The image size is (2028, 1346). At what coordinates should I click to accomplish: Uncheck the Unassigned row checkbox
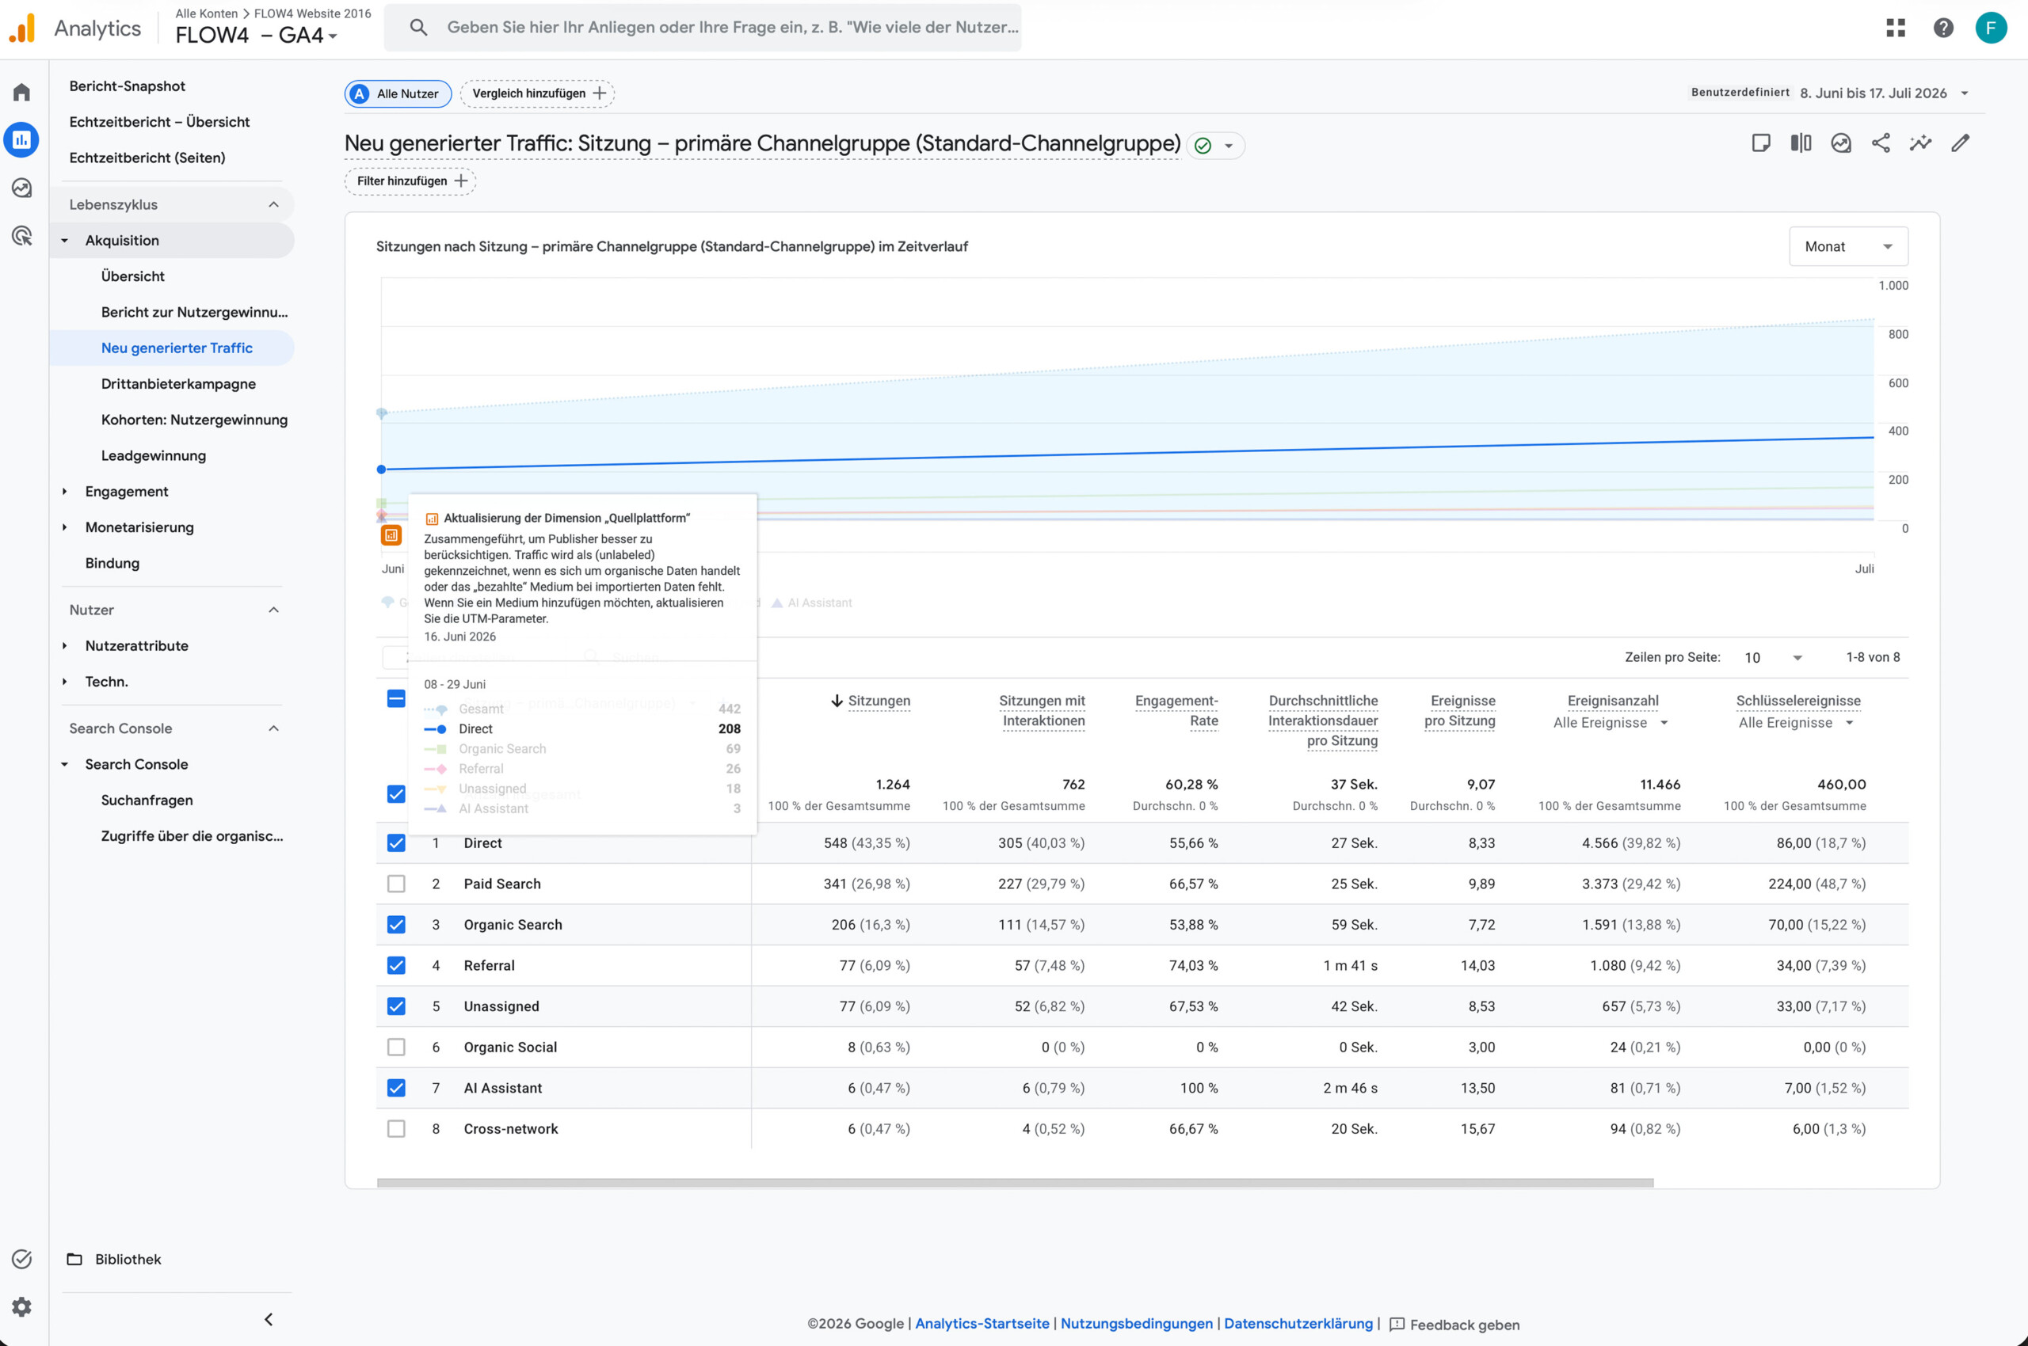coord(396,1006)
